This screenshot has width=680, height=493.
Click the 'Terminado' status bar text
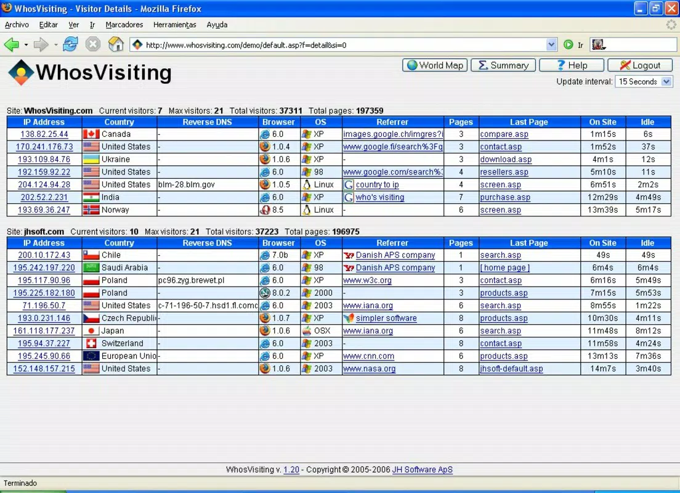(x=20, y=483)
